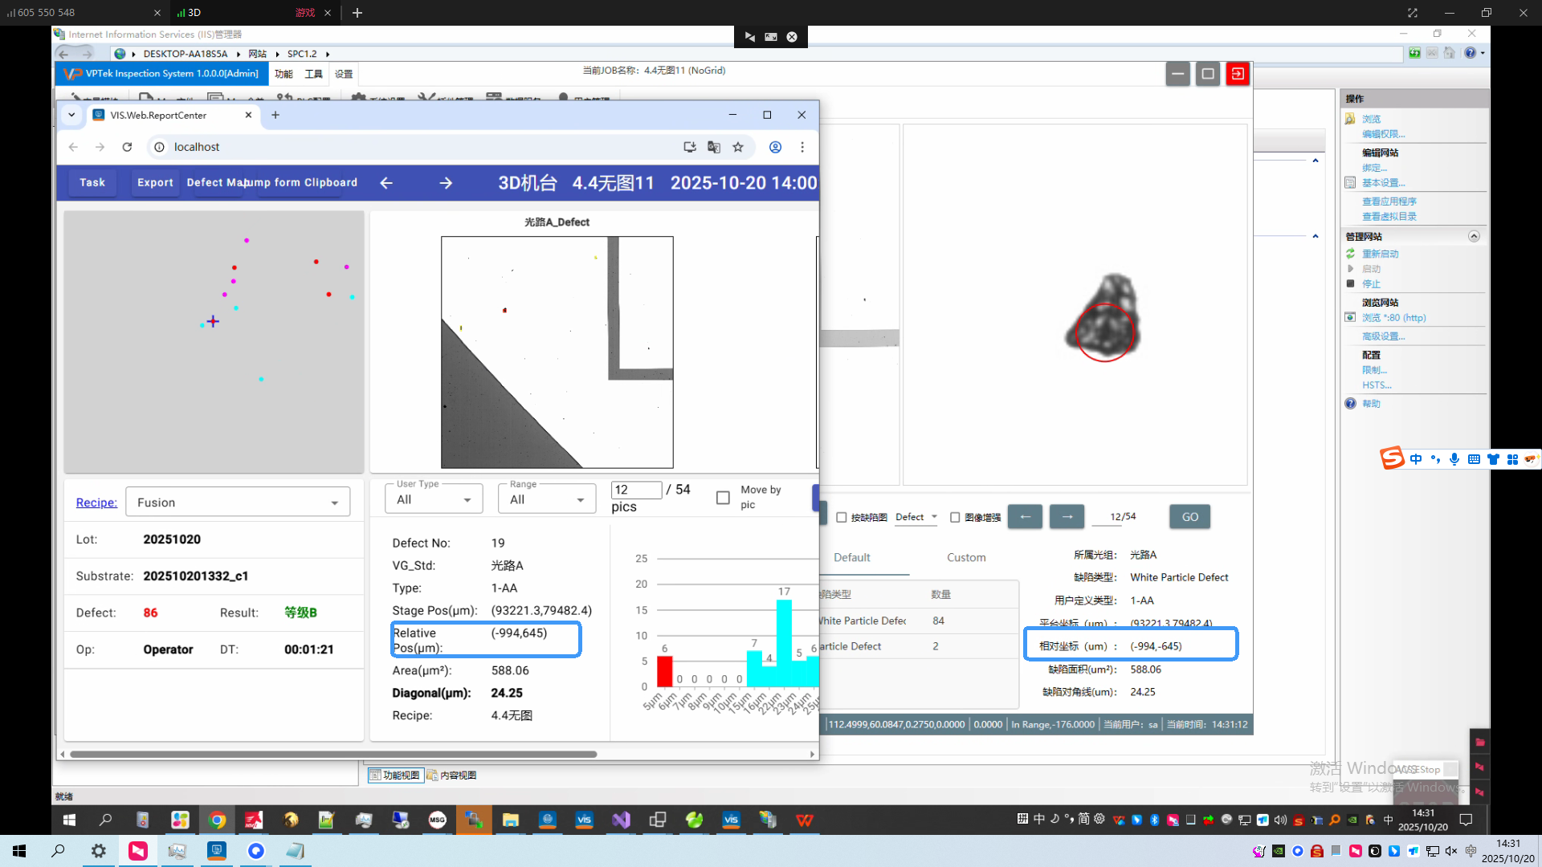Image resolution: width=1542 pixels, height=867 pixels.
Task: Switch to the Custom tab
Action: coord(966,557)
